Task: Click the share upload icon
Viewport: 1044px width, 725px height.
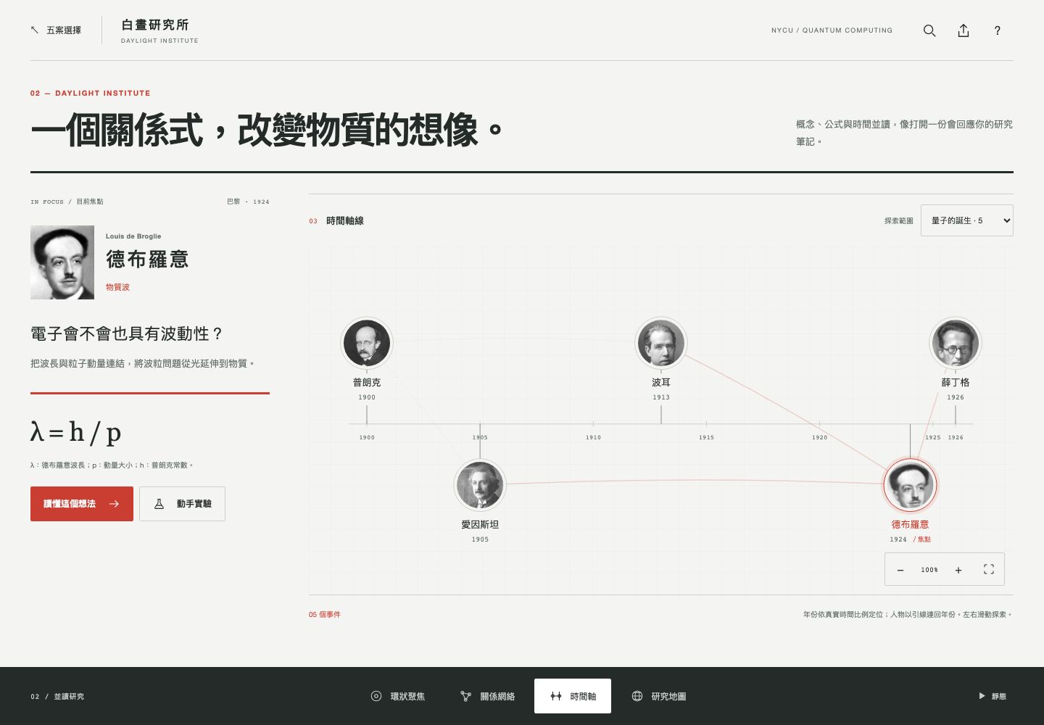Action: coord(964,30)
